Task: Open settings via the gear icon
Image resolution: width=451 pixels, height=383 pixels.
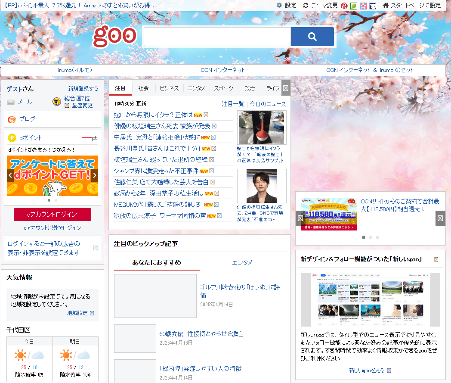Action: coord(279,5)
